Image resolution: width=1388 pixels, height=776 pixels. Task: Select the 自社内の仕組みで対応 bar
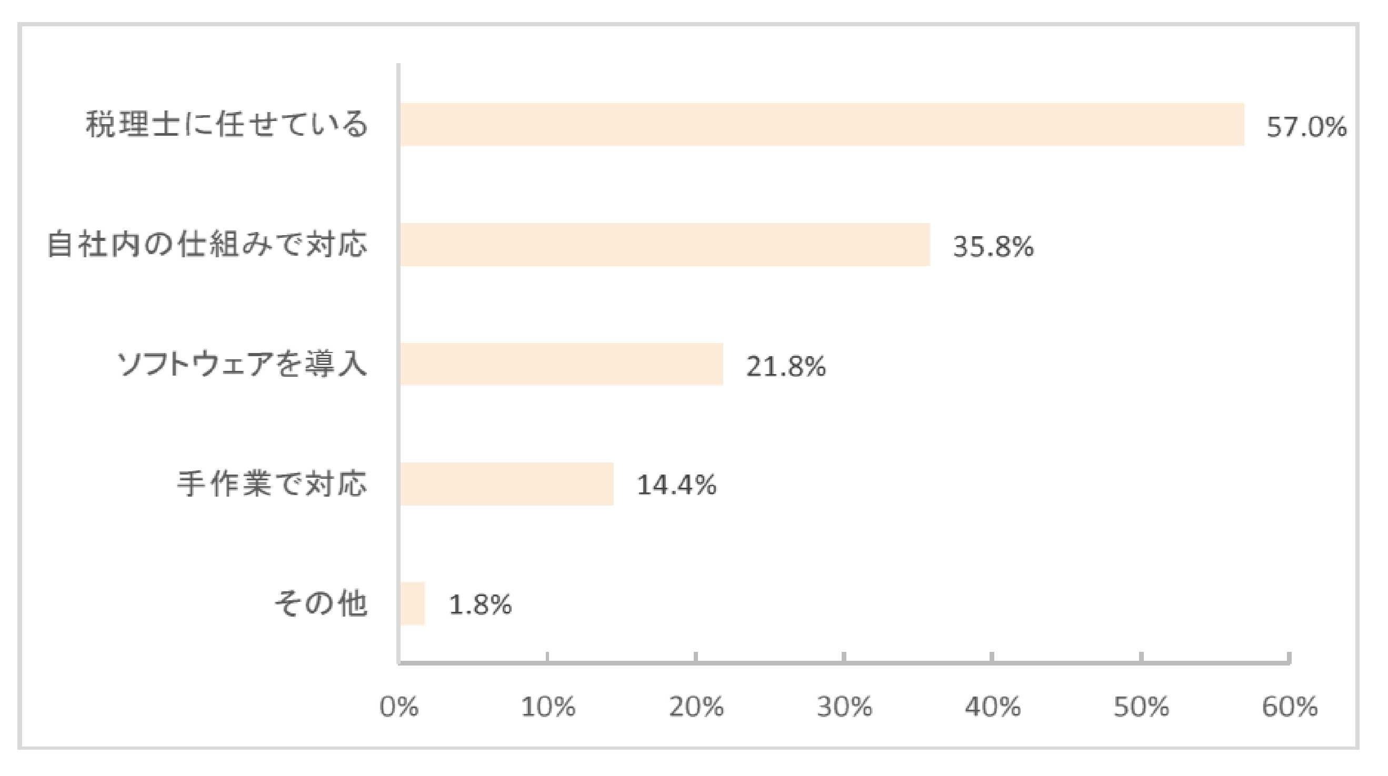tap(664, 245)
